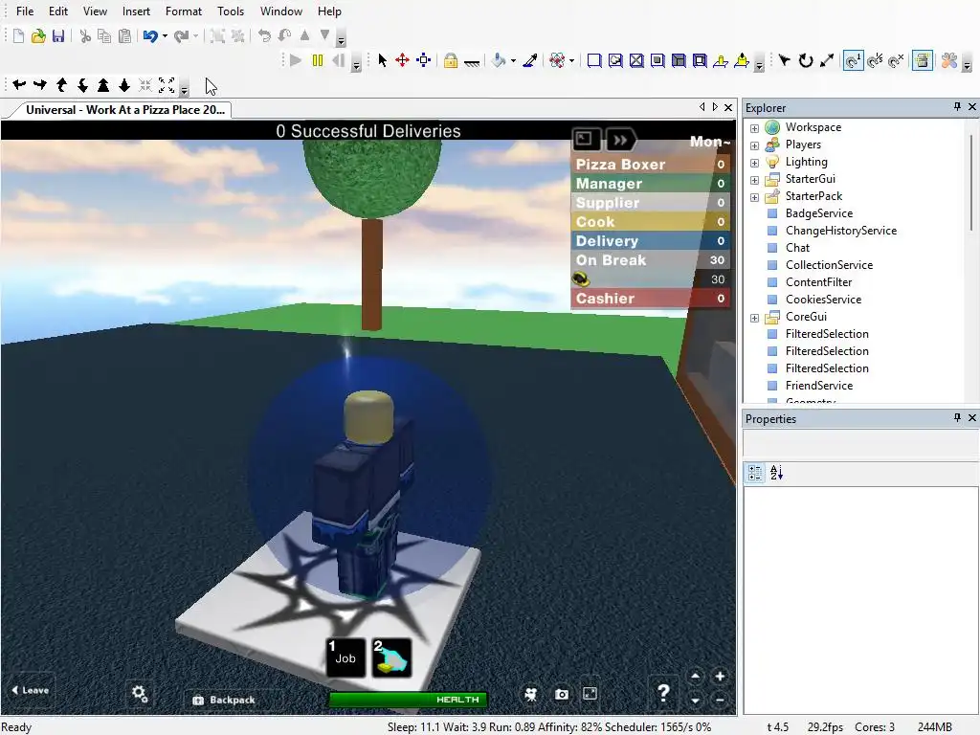Select the Job tool in slot 1
Screen dimensions: 980x735
(345, 657)
